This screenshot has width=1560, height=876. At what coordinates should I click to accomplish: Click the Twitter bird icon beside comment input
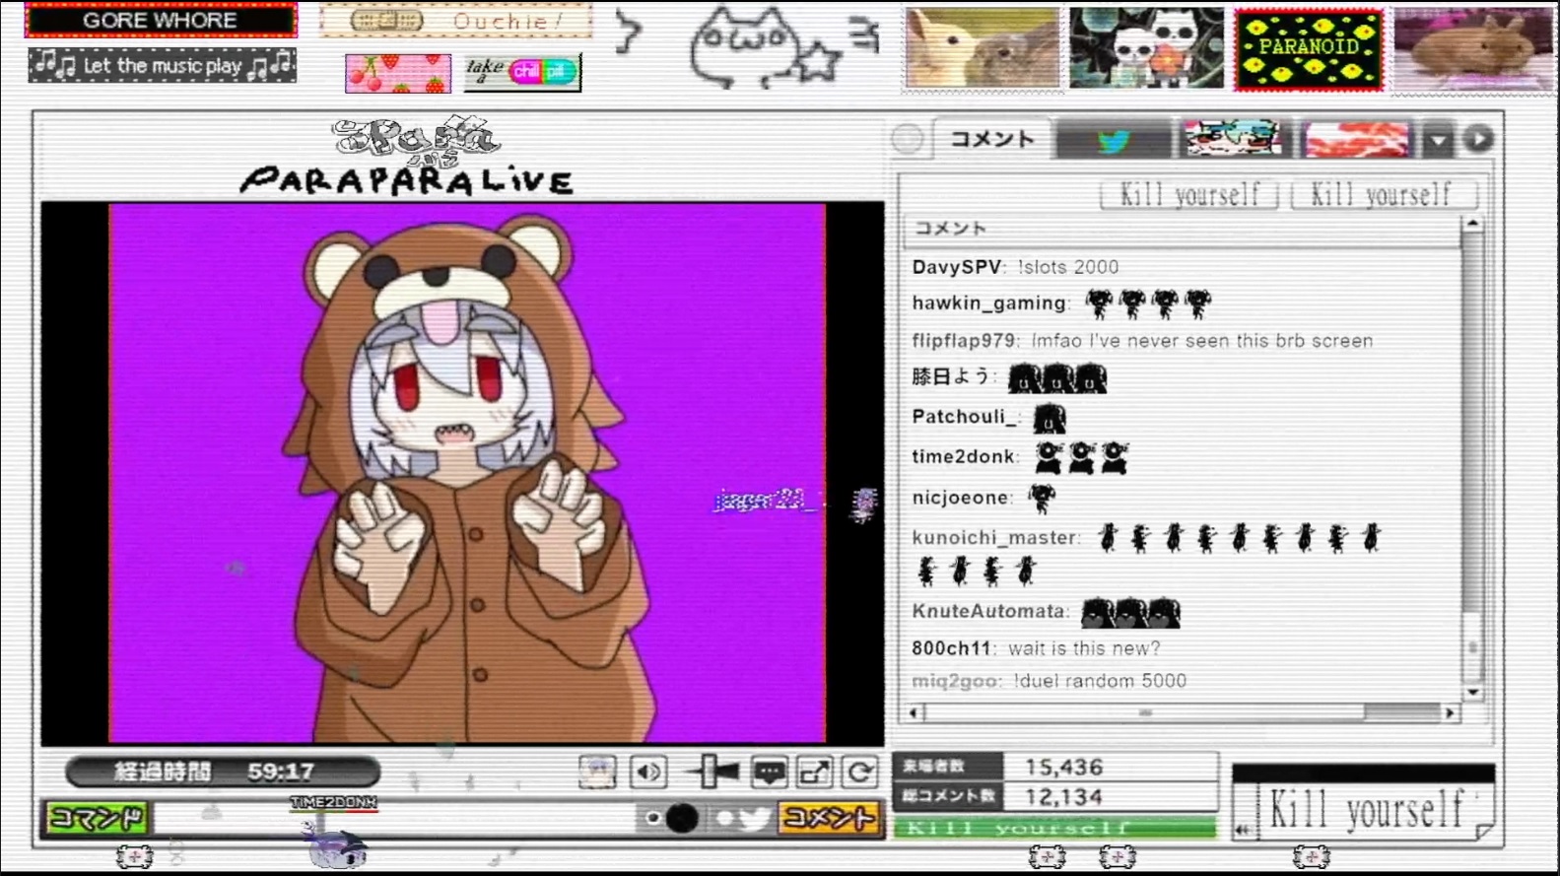[x=755, y=818]
